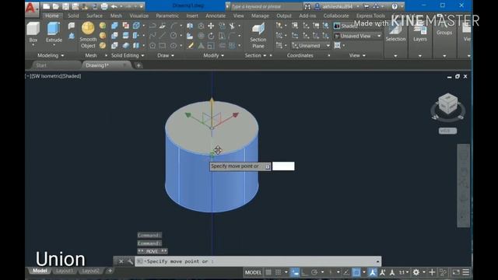Click the viewport navigation bar on right edge
The height and width of the screenshot is (280, 498).
pyautogui.click(x=464, y=186)
